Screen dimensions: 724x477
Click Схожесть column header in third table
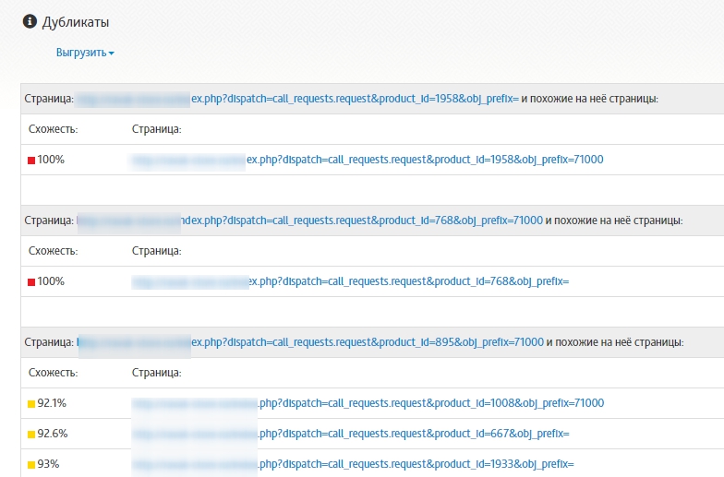coord(54,373)
